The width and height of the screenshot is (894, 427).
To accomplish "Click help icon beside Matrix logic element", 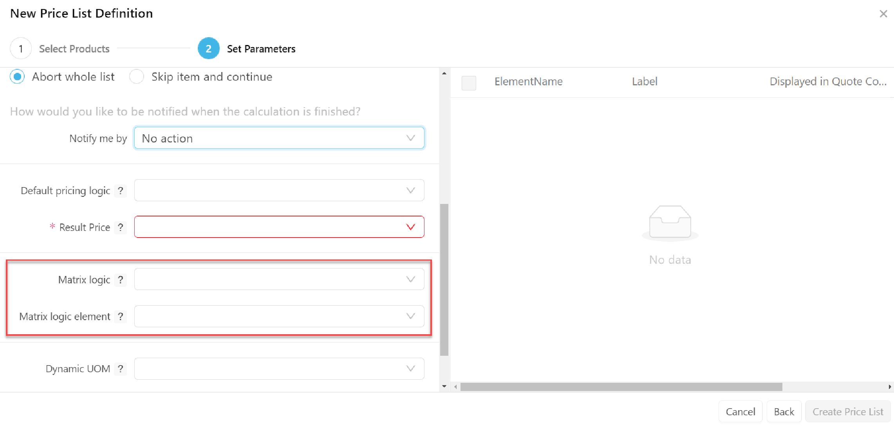I will (121, 317).
